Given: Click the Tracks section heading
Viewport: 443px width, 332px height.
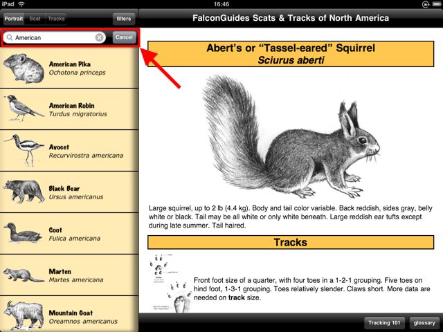Looking at the screenshot, I should [x=291, y=242].
